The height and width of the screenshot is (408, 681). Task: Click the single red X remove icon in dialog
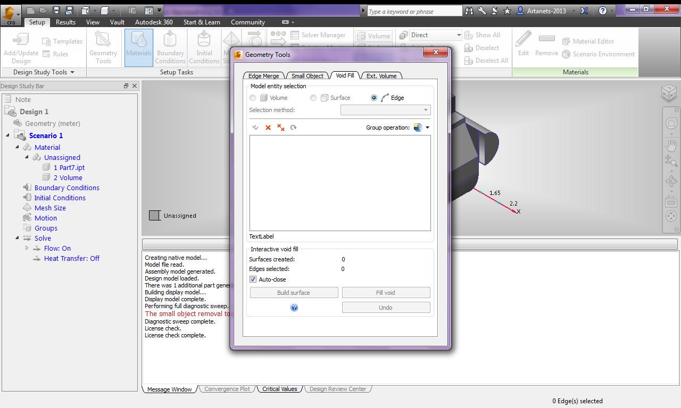[x=268, y=127]
